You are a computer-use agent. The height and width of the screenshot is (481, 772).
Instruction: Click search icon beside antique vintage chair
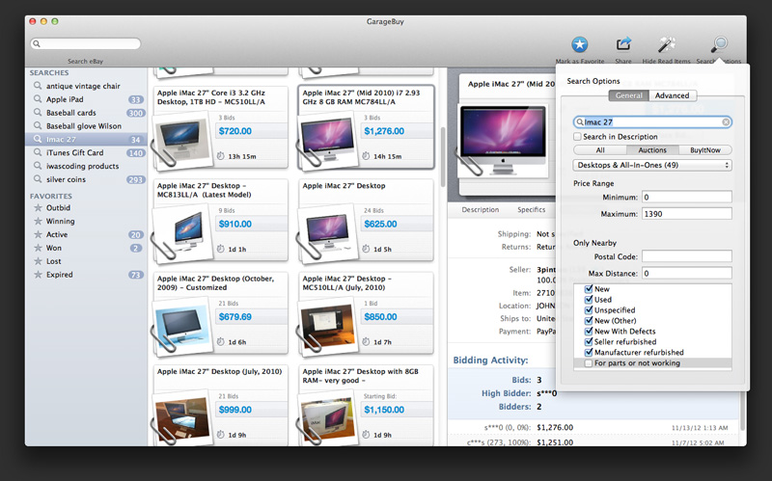click(x=38, y=86)
